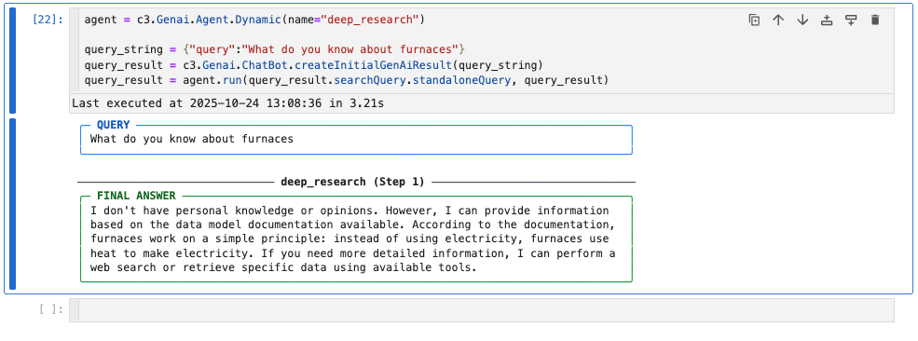The width and height of the screenshot is (918, 341).
Task: Click the "deep_research" string in code
Action: click(369, 20)
